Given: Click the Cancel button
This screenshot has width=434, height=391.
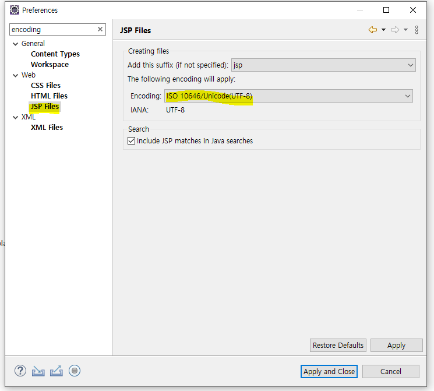Looking at the screenshot, I should pyautogui.click(x=390, y=371).
